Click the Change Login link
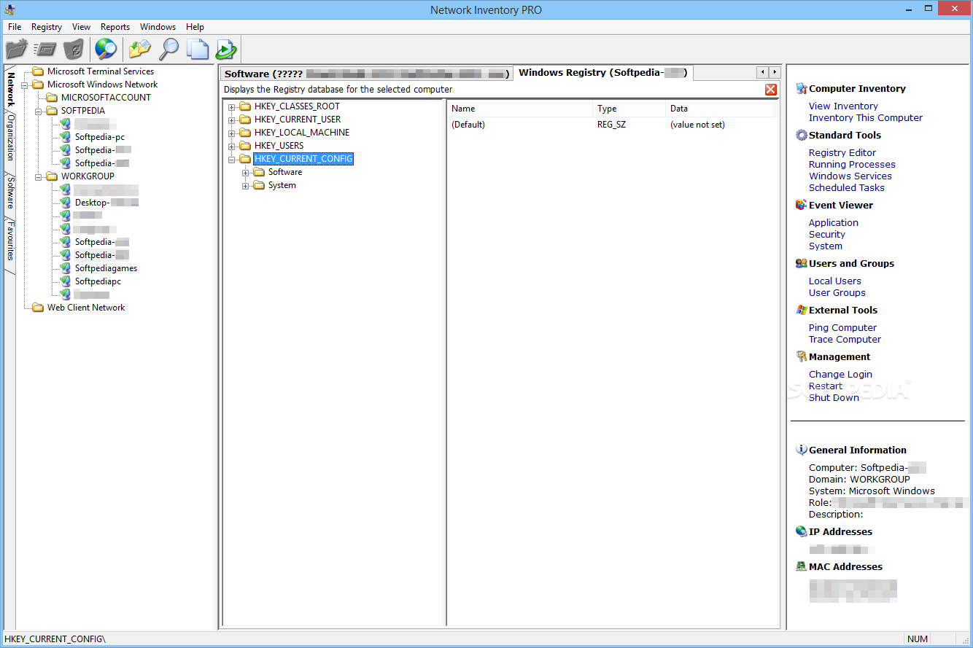 [840, 374]
